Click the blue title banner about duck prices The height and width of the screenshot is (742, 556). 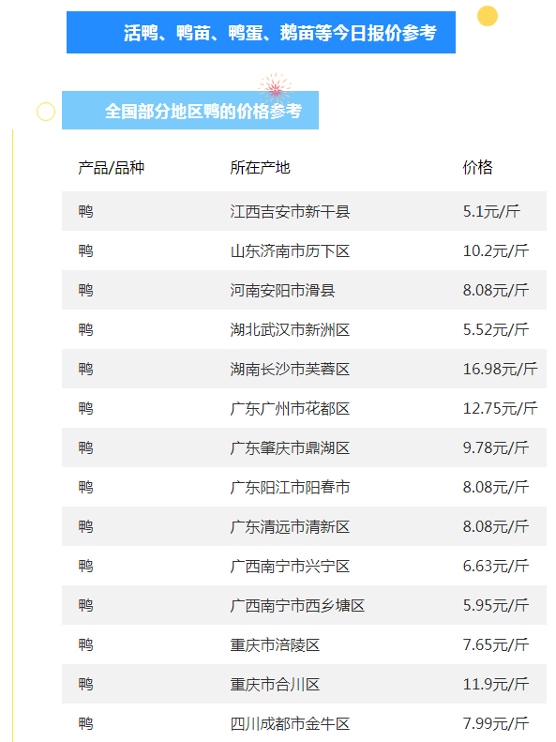(261, 33)
